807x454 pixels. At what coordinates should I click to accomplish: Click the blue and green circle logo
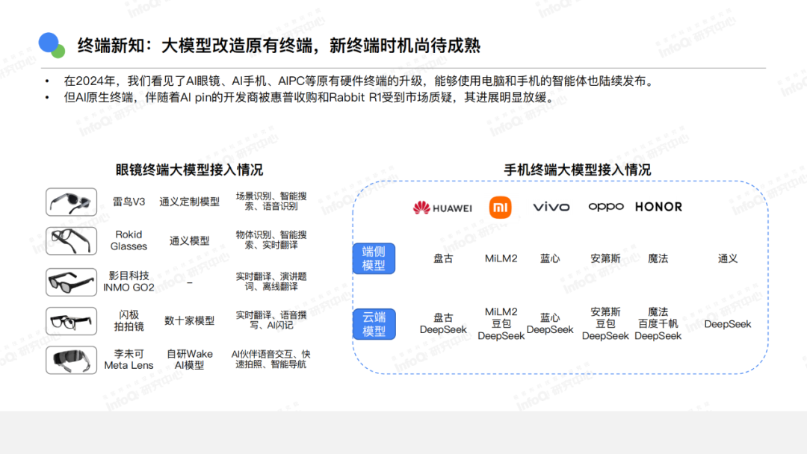(52, 46)
